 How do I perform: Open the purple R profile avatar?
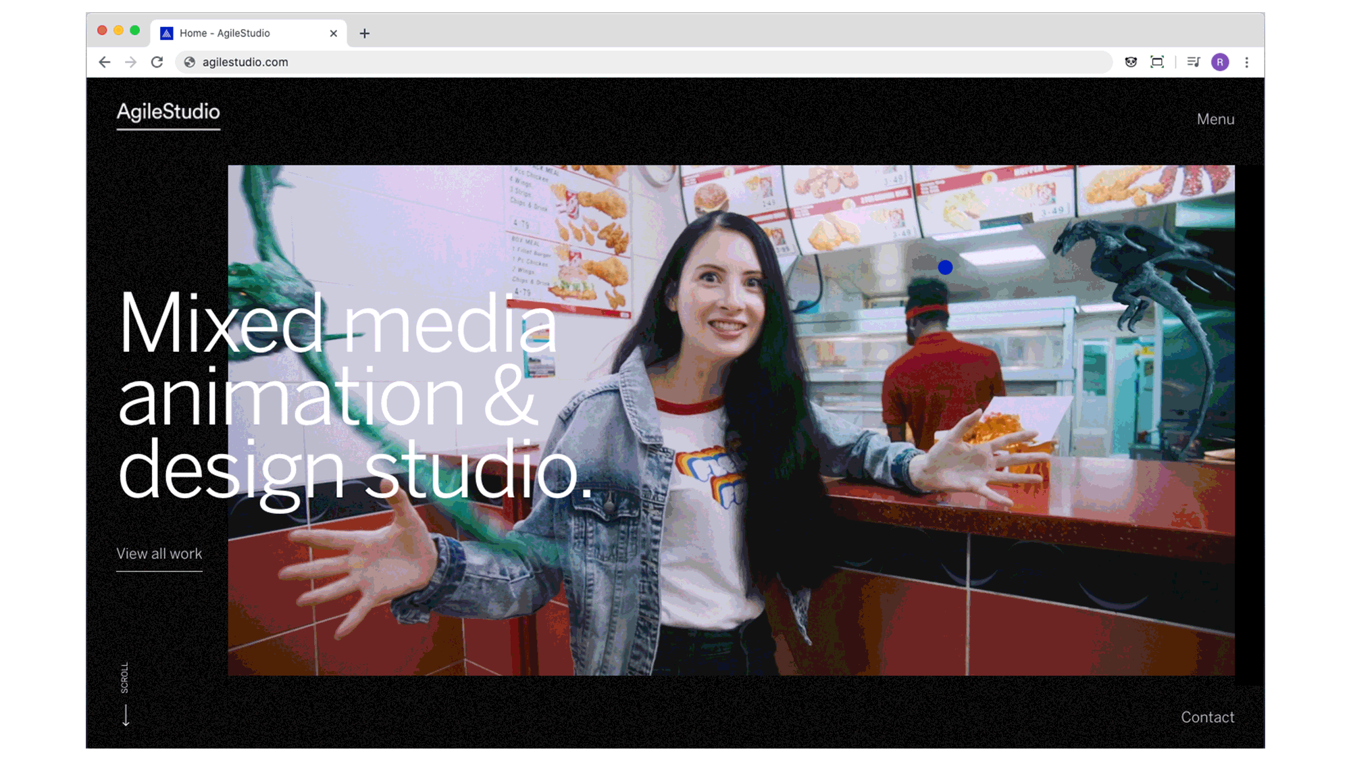point(1220,62)
